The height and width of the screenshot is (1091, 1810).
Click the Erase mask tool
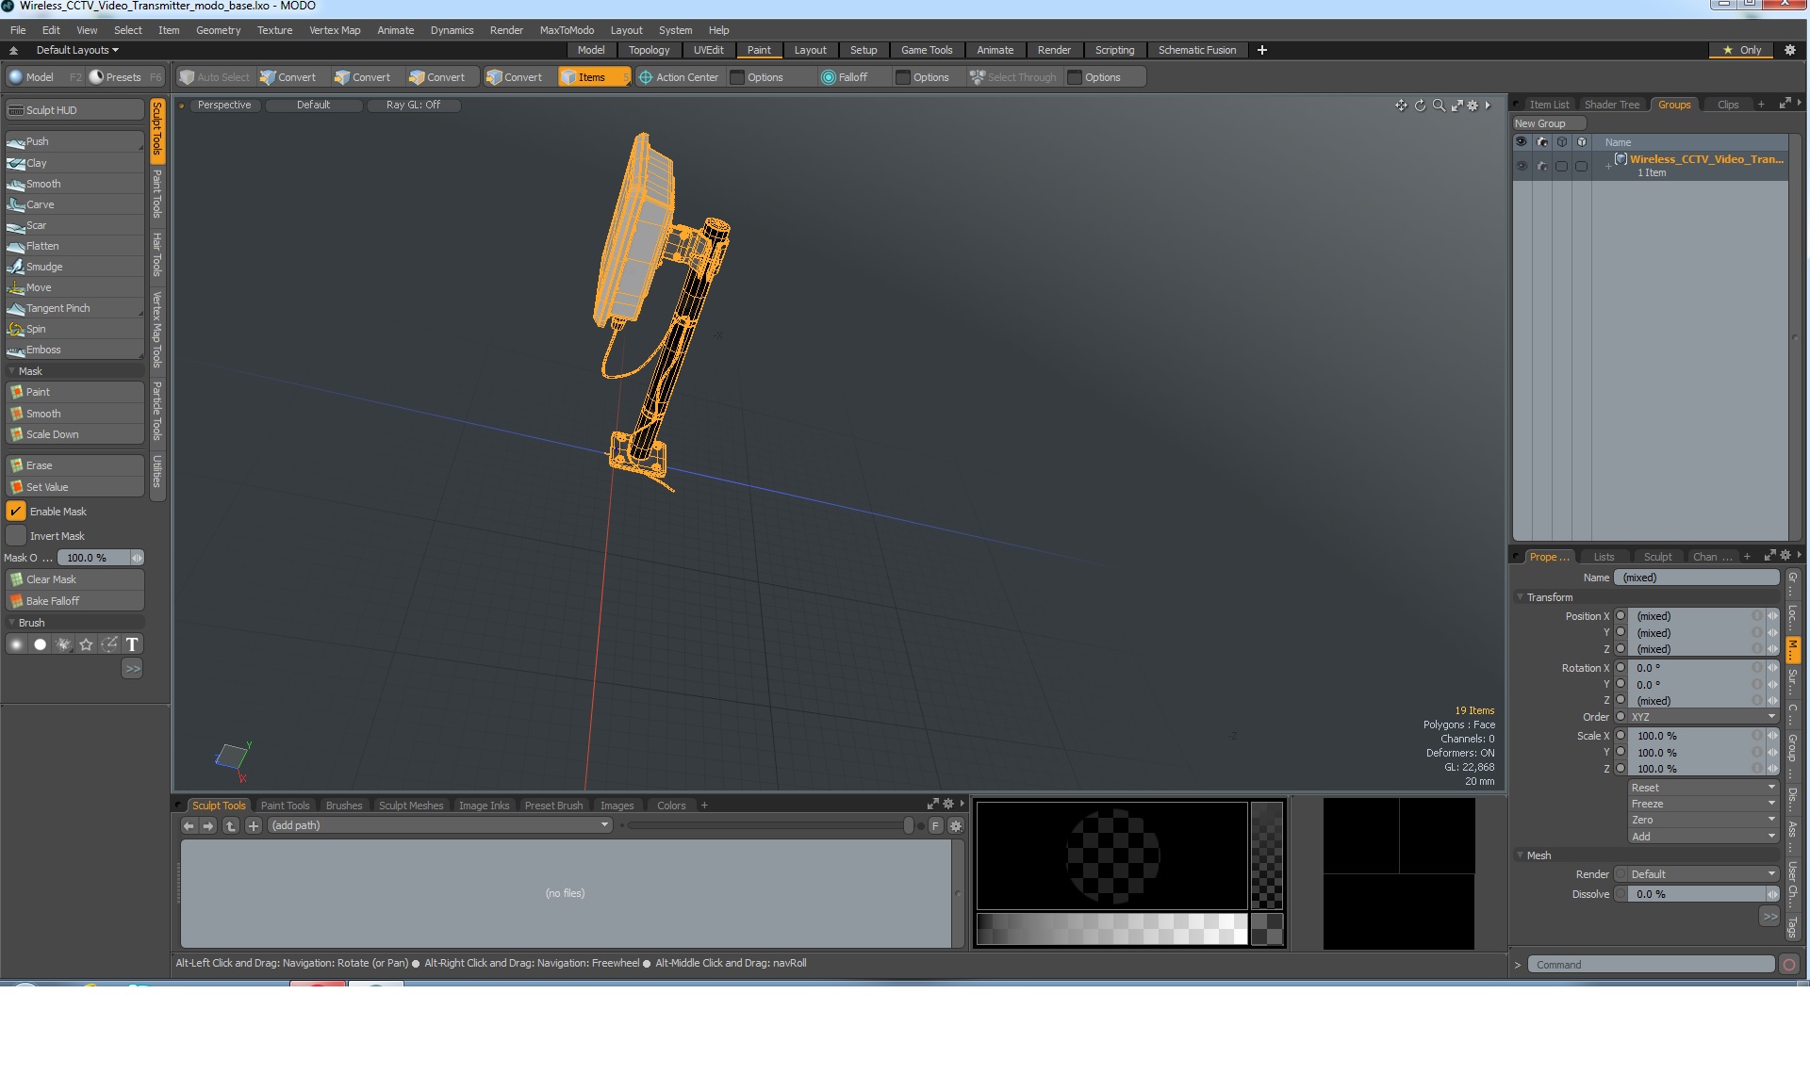(x=39, y=465)
